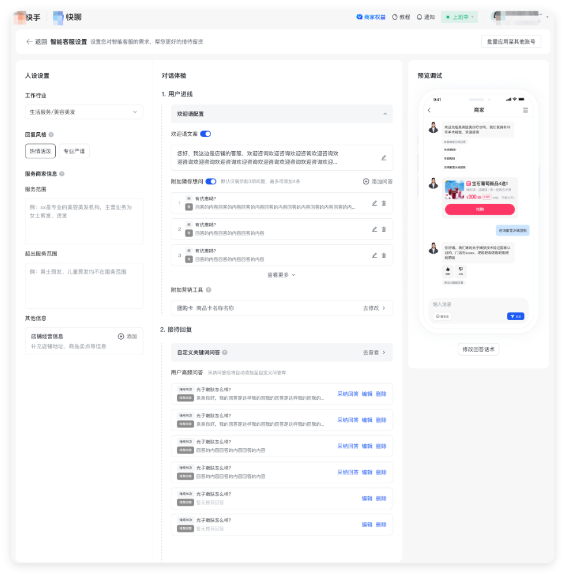Give a thumbs-up on the AI reply in preview
Viewport: 565px width, 574px height.
446,269
